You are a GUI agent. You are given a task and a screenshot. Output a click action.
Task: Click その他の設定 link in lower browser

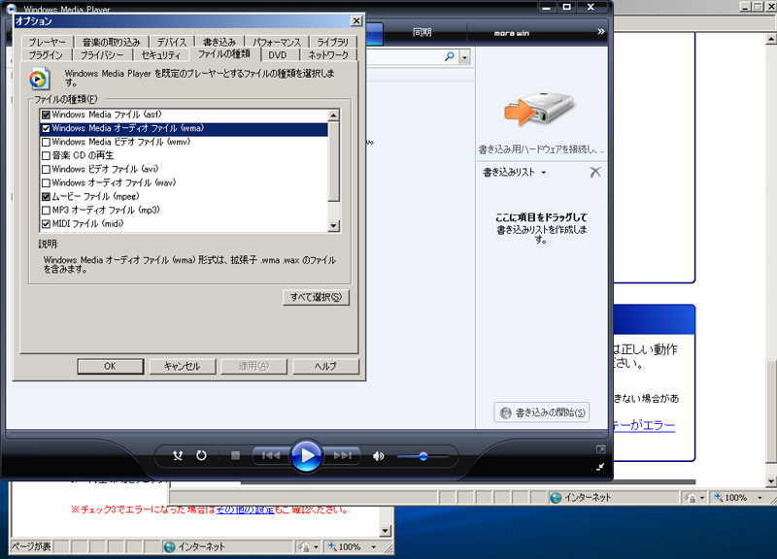(x=245, y=510)
